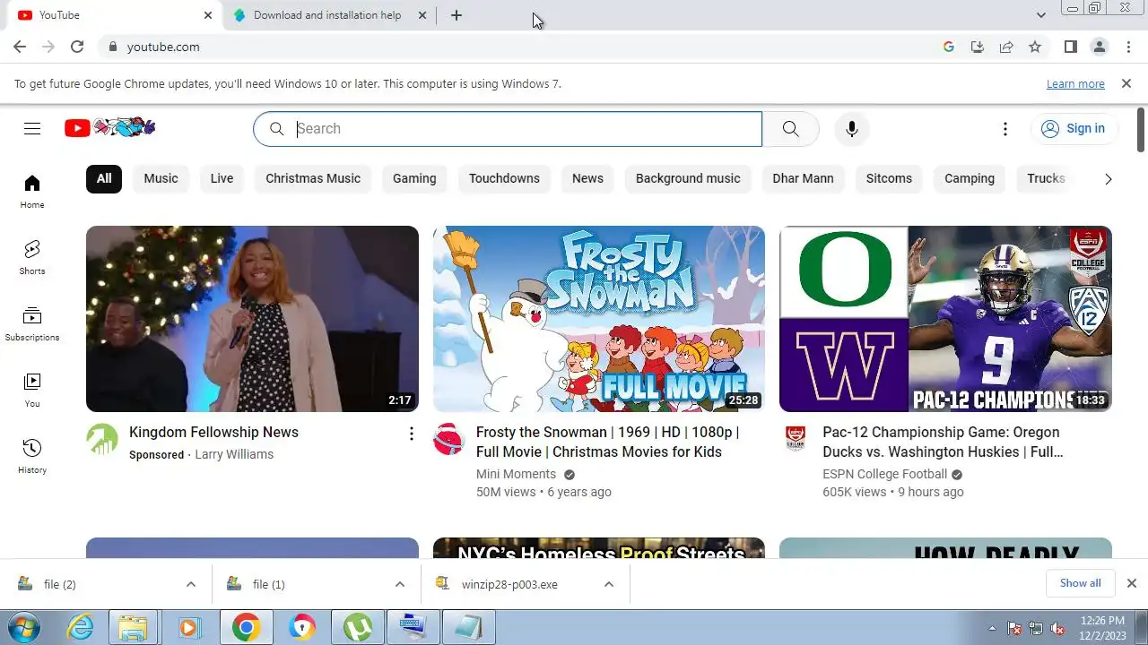
Task: Click the Google icon in the address bar
Action: click(949, 47)
